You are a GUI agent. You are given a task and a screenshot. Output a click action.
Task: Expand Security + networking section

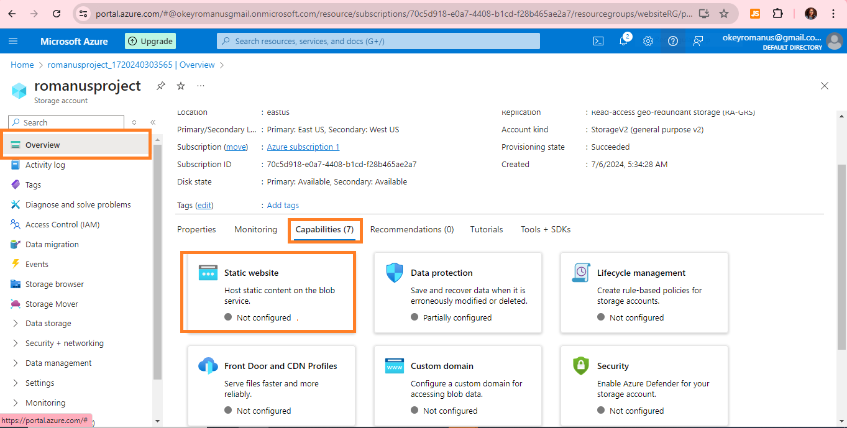16,343
